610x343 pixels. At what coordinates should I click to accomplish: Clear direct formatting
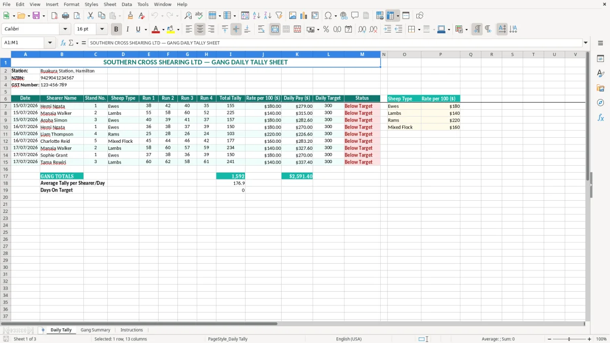(142, 16)
